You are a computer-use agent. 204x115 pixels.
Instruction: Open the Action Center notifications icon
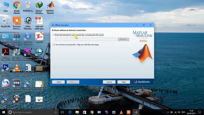(x=200, y=112)
